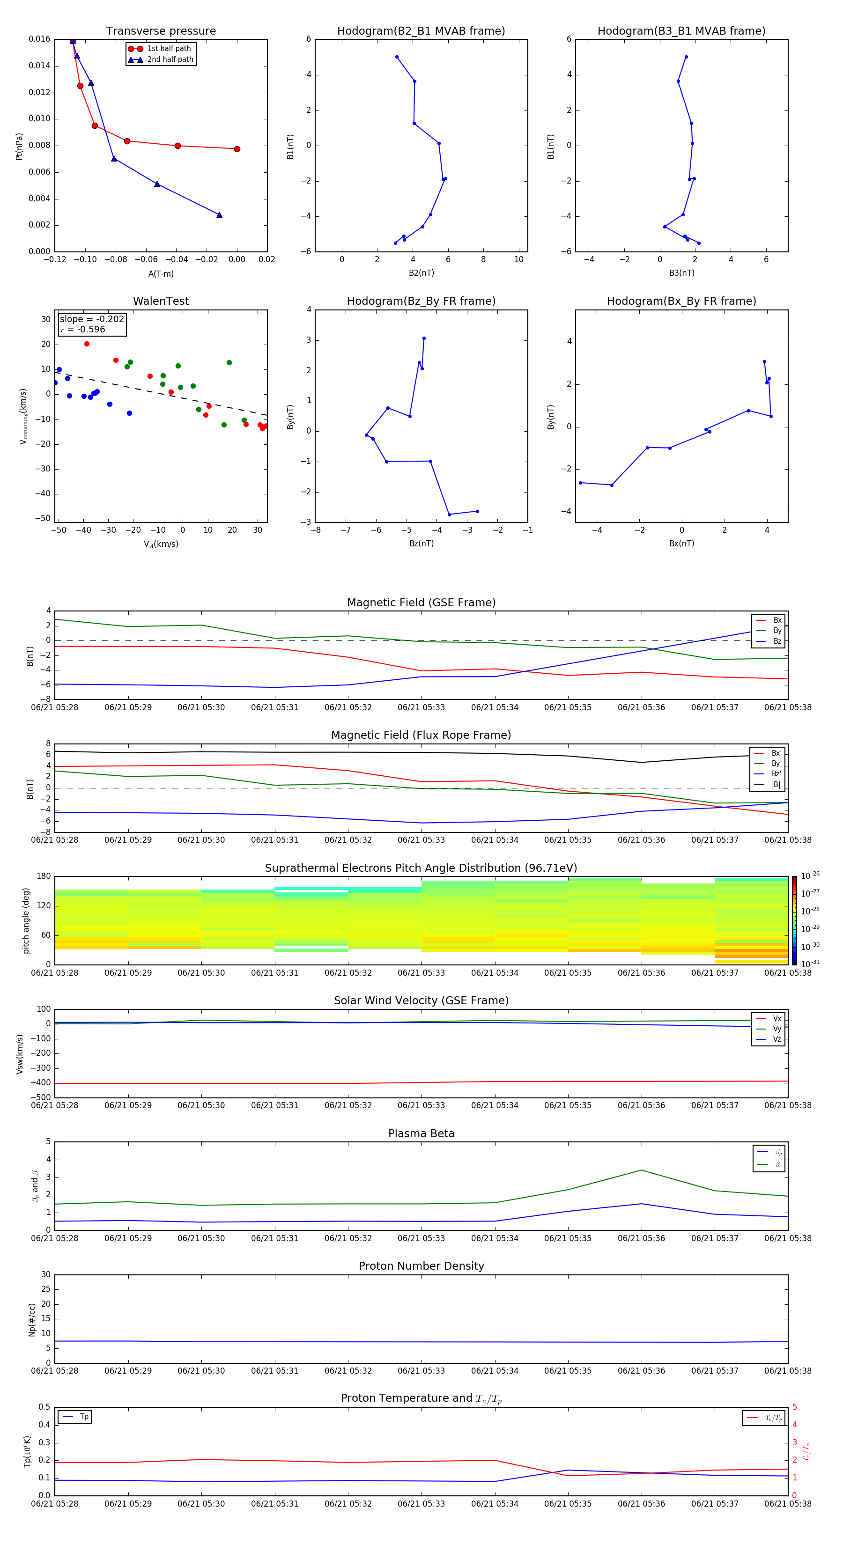Image resolution: width=843 pixels, height=1545 pixels.
Task: Select the "Tp(10^6K)" y-axis label
Action: click(27, 1451)
